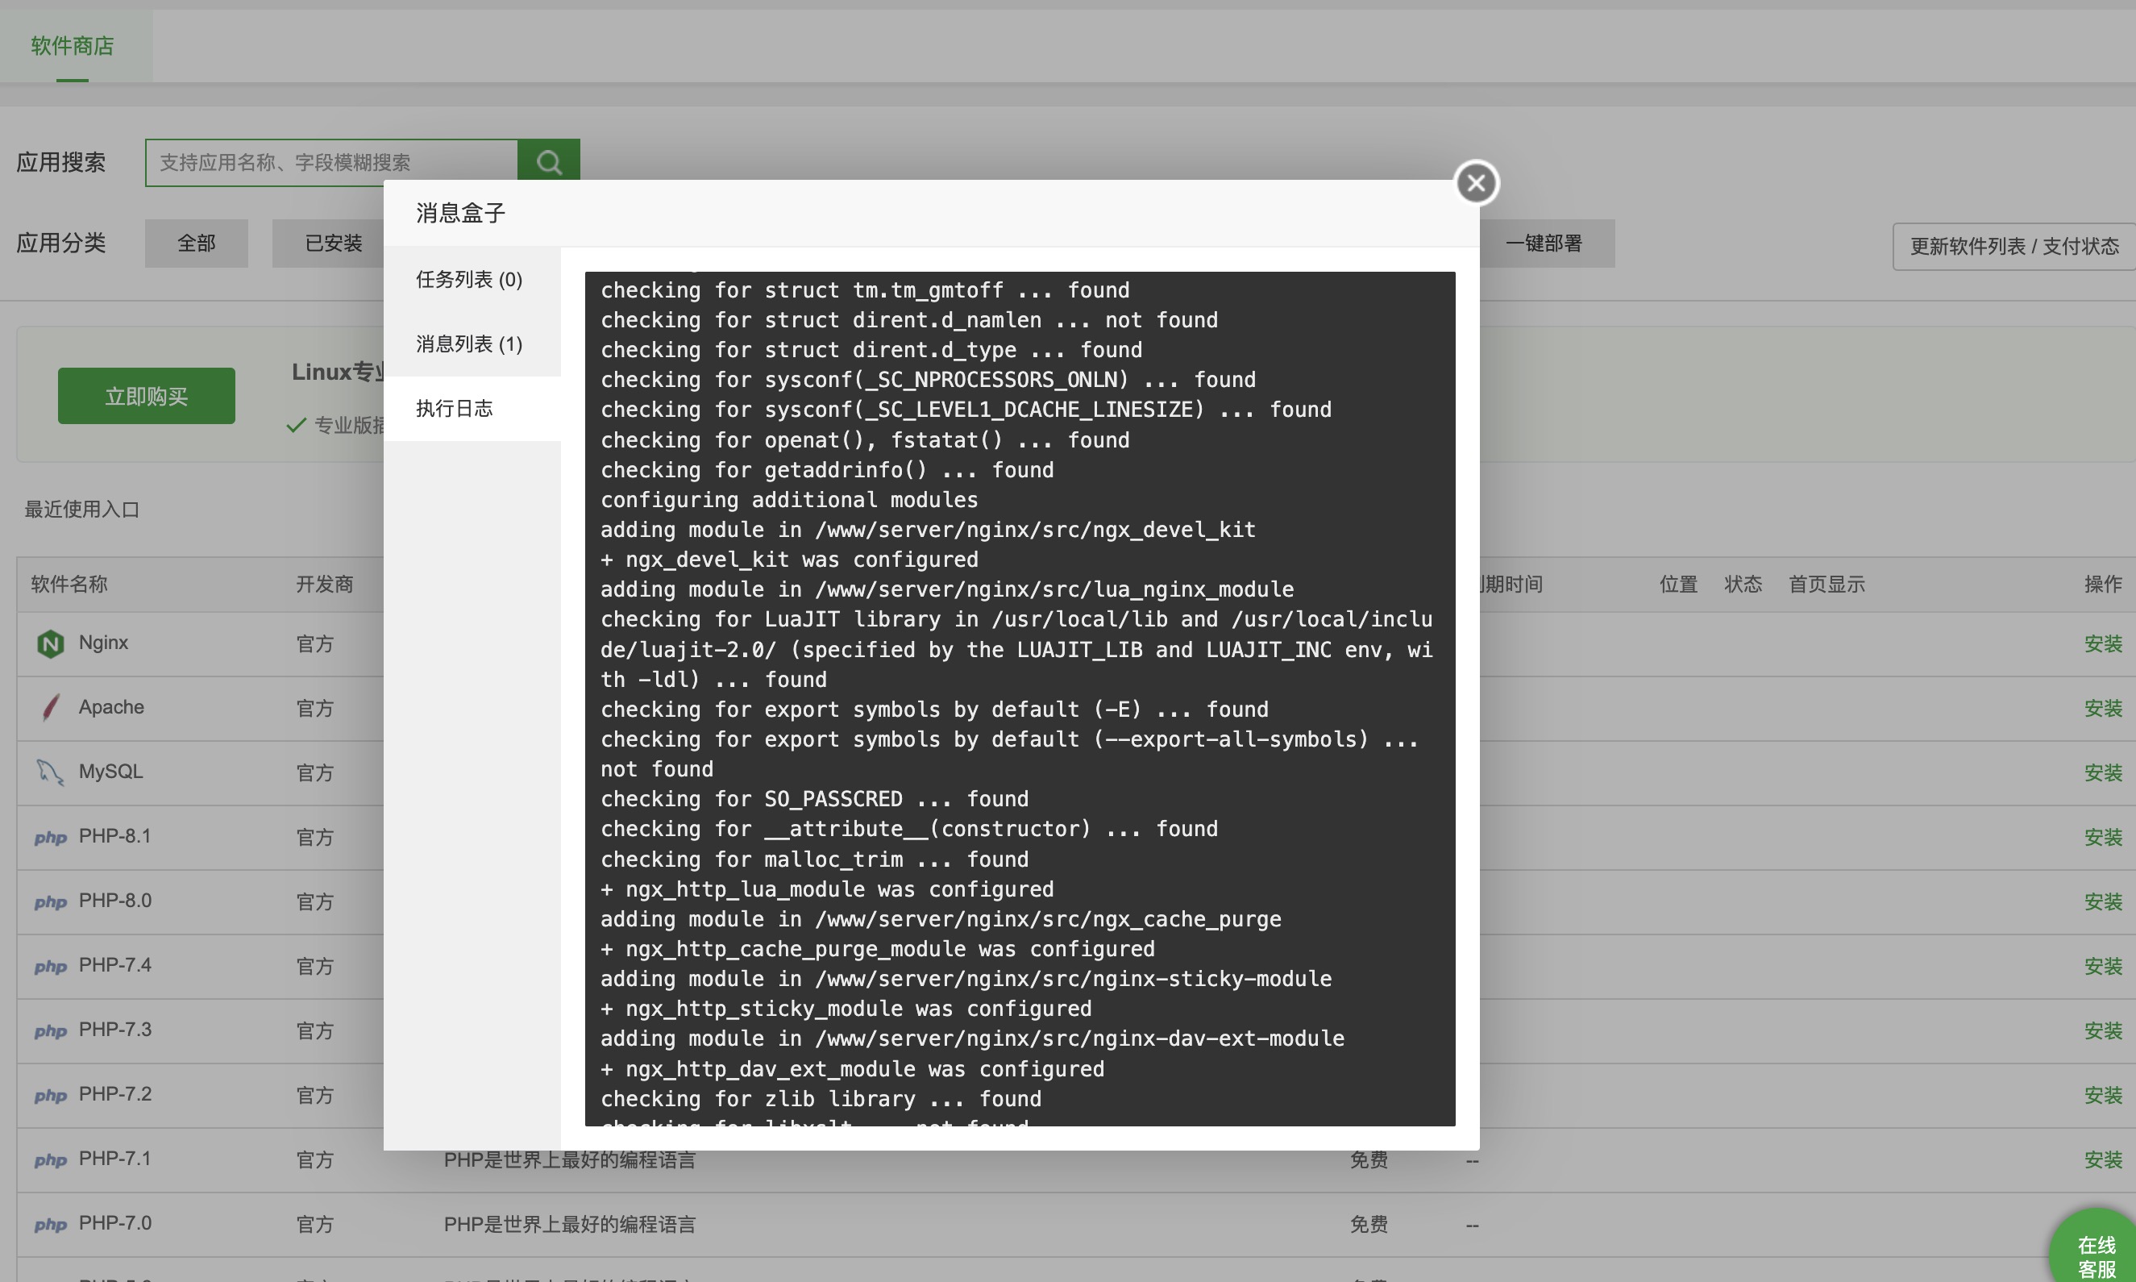Click the green search magnifier button
Viewport: 2136px width, 1282px height.
548,161
